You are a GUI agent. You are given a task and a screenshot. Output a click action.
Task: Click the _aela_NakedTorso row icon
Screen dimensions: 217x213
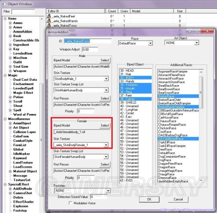(49, 26)
